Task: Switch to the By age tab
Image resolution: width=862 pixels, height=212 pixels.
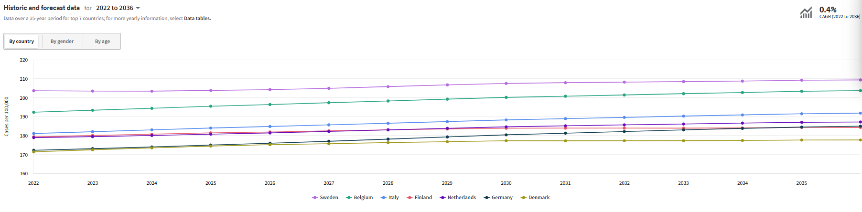Action: (102, 42)
